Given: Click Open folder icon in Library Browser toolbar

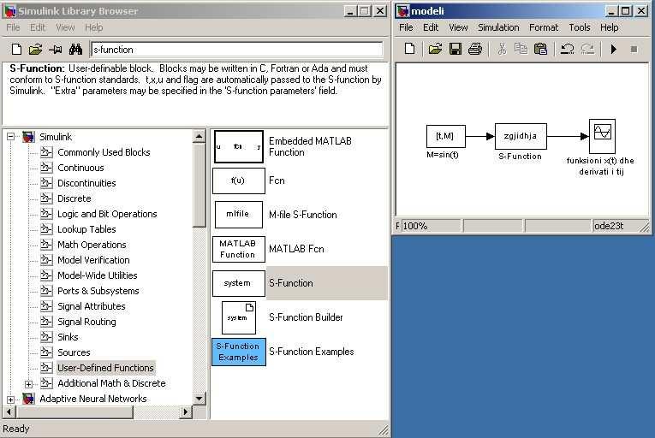Looking at the screenshot, I should click(x=35, y=50).
